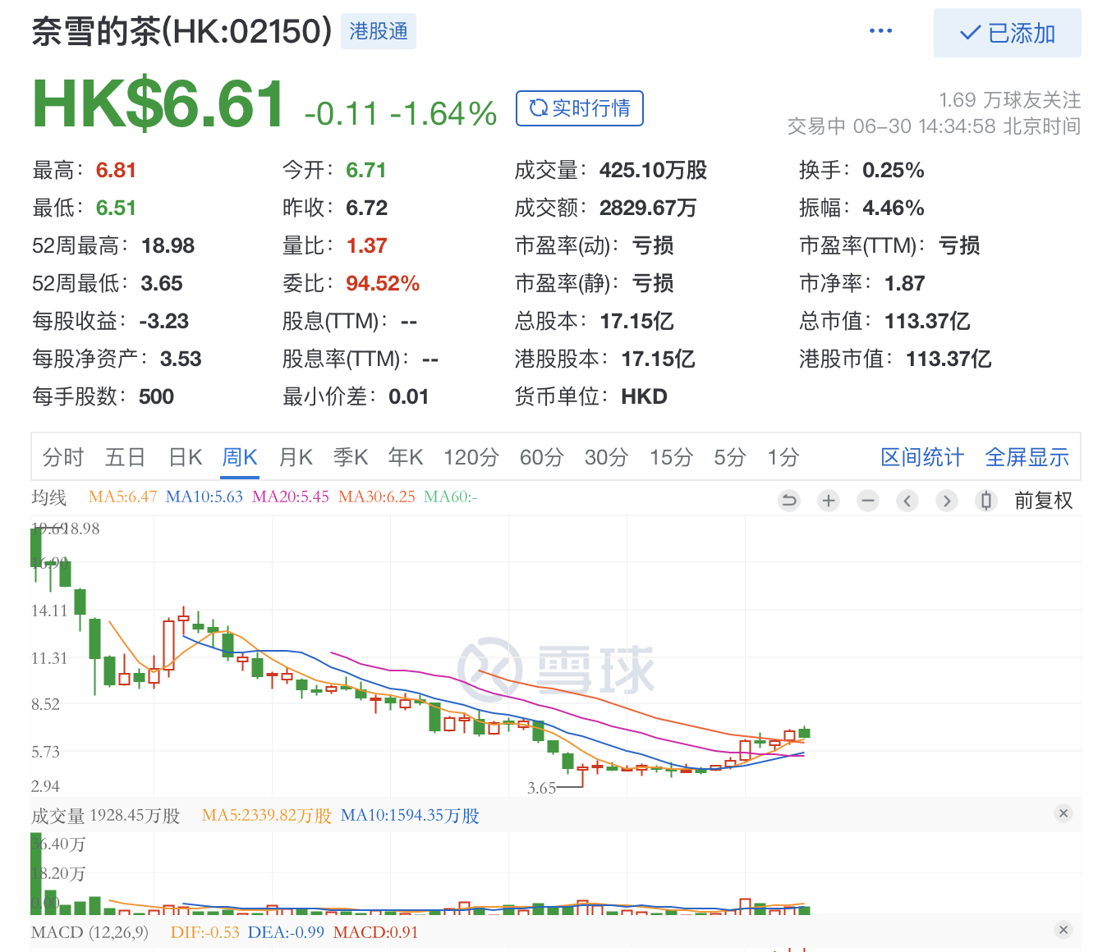The height and width of the screenshot is (952, 1107).
Task: Click the 已添加 watchlist button
Action: (1008, 33)
